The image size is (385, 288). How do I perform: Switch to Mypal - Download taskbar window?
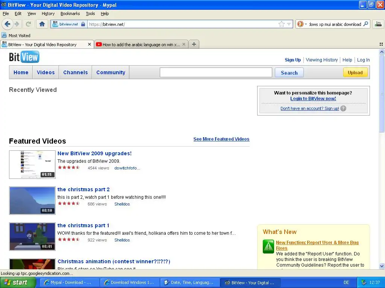tap(70, 283)
